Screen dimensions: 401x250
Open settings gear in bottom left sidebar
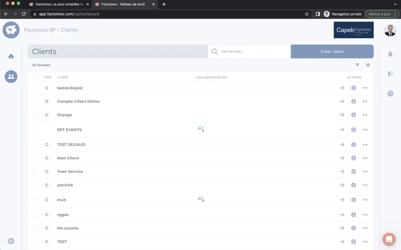[11, 241]
